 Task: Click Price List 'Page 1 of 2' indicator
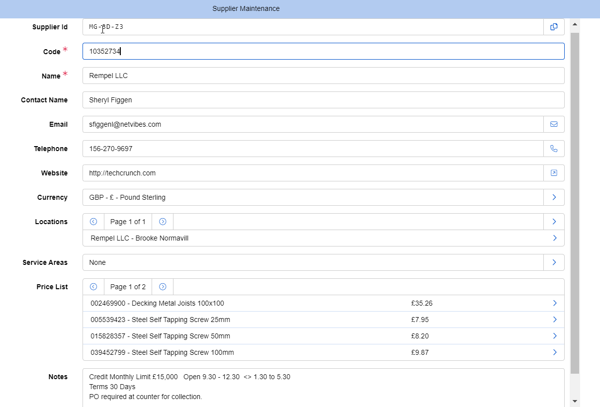[128, 287]
